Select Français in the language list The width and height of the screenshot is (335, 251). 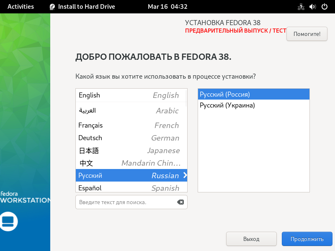(x=131, y=125)
